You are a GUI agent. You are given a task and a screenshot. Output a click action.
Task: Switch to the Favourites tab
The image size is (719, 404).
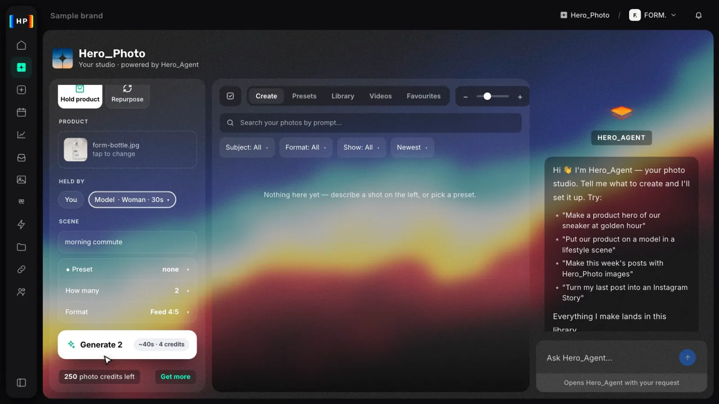423,96
